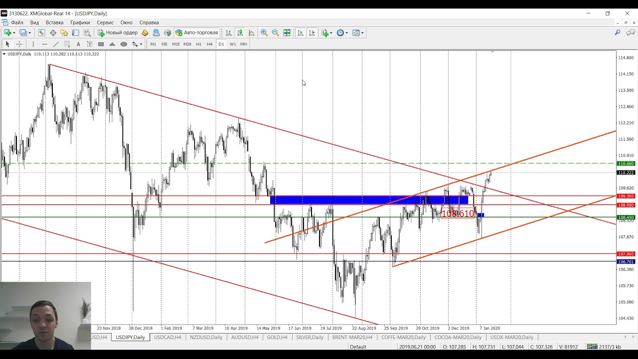
Task: Select the horizontal line drawing tool
Action: click(44, 44)
